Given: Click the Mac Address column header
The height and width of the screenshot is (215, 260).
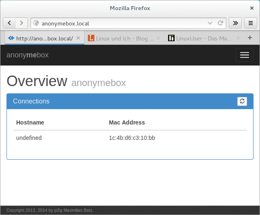Looking at the screenshot, I should [127, 122].
